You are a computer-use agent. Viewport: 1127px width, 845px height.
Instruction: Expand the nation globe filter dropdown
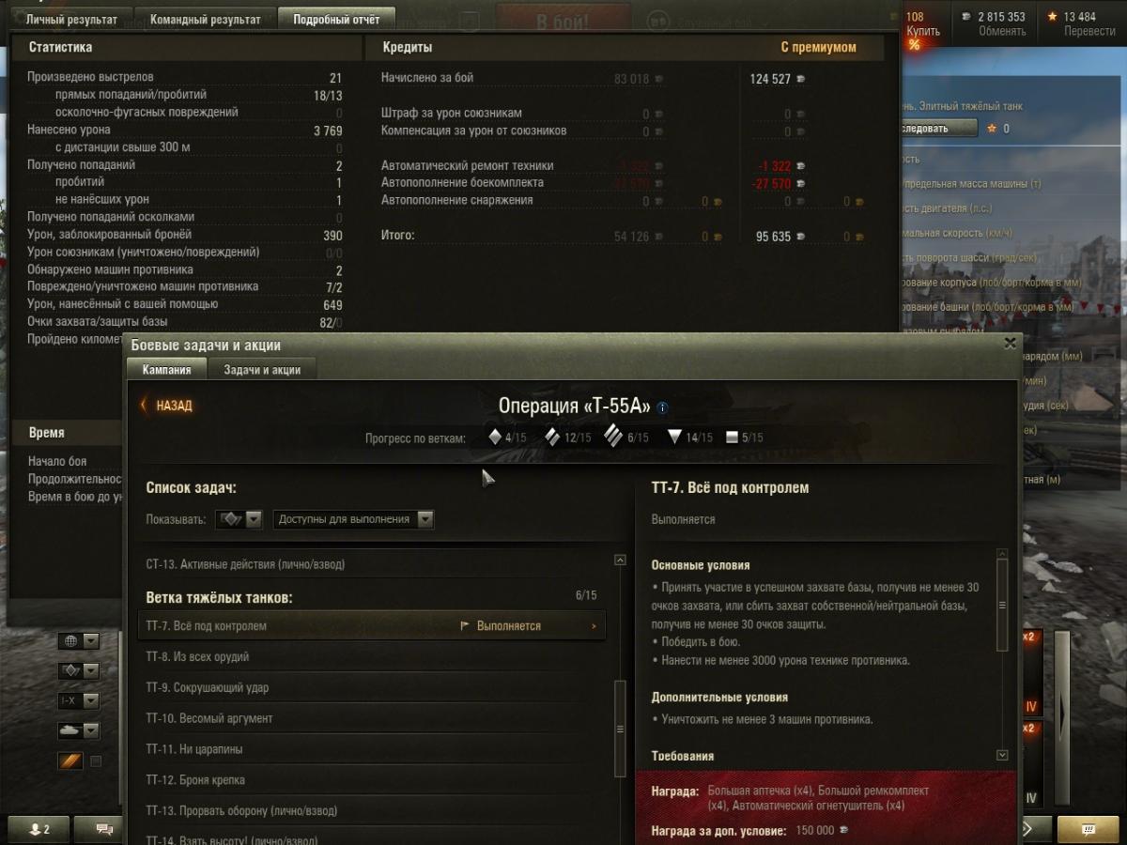point(79,641)
